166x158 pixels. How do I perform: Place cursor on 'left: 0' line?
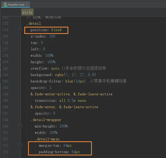point(38,49)
